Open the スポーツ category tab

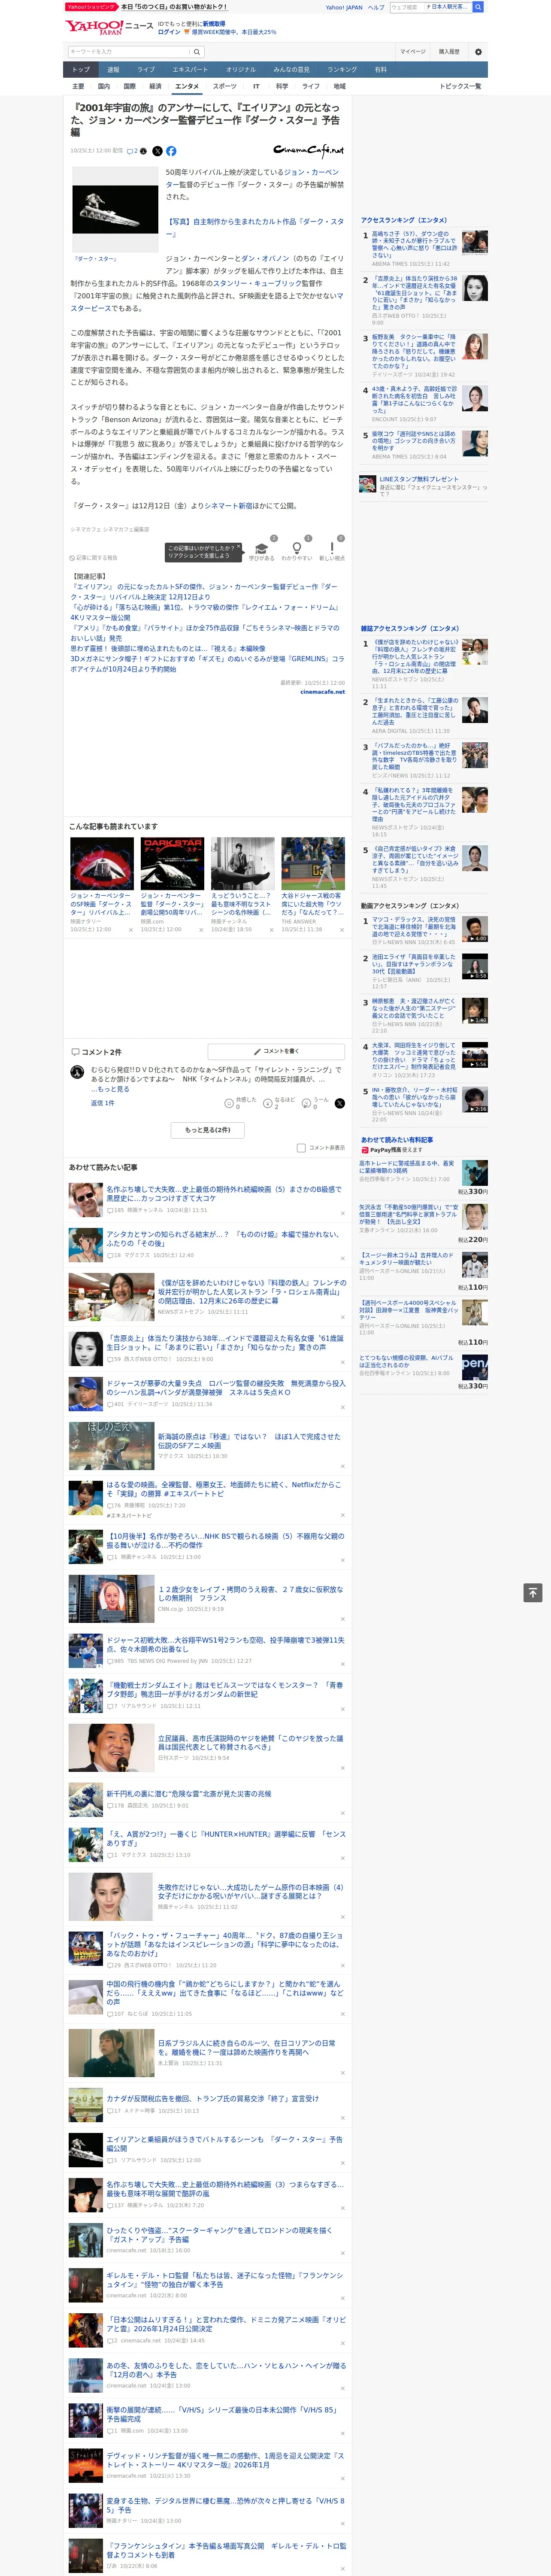click(225, 87)
